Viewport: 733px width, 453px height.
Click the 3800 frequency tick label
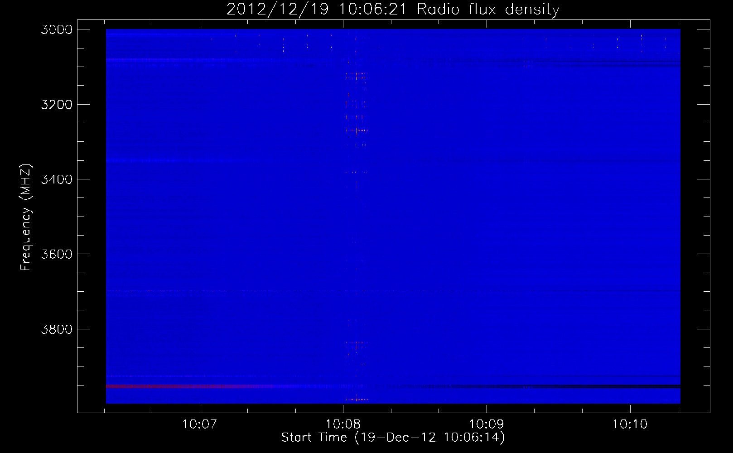tap(57, 329)
